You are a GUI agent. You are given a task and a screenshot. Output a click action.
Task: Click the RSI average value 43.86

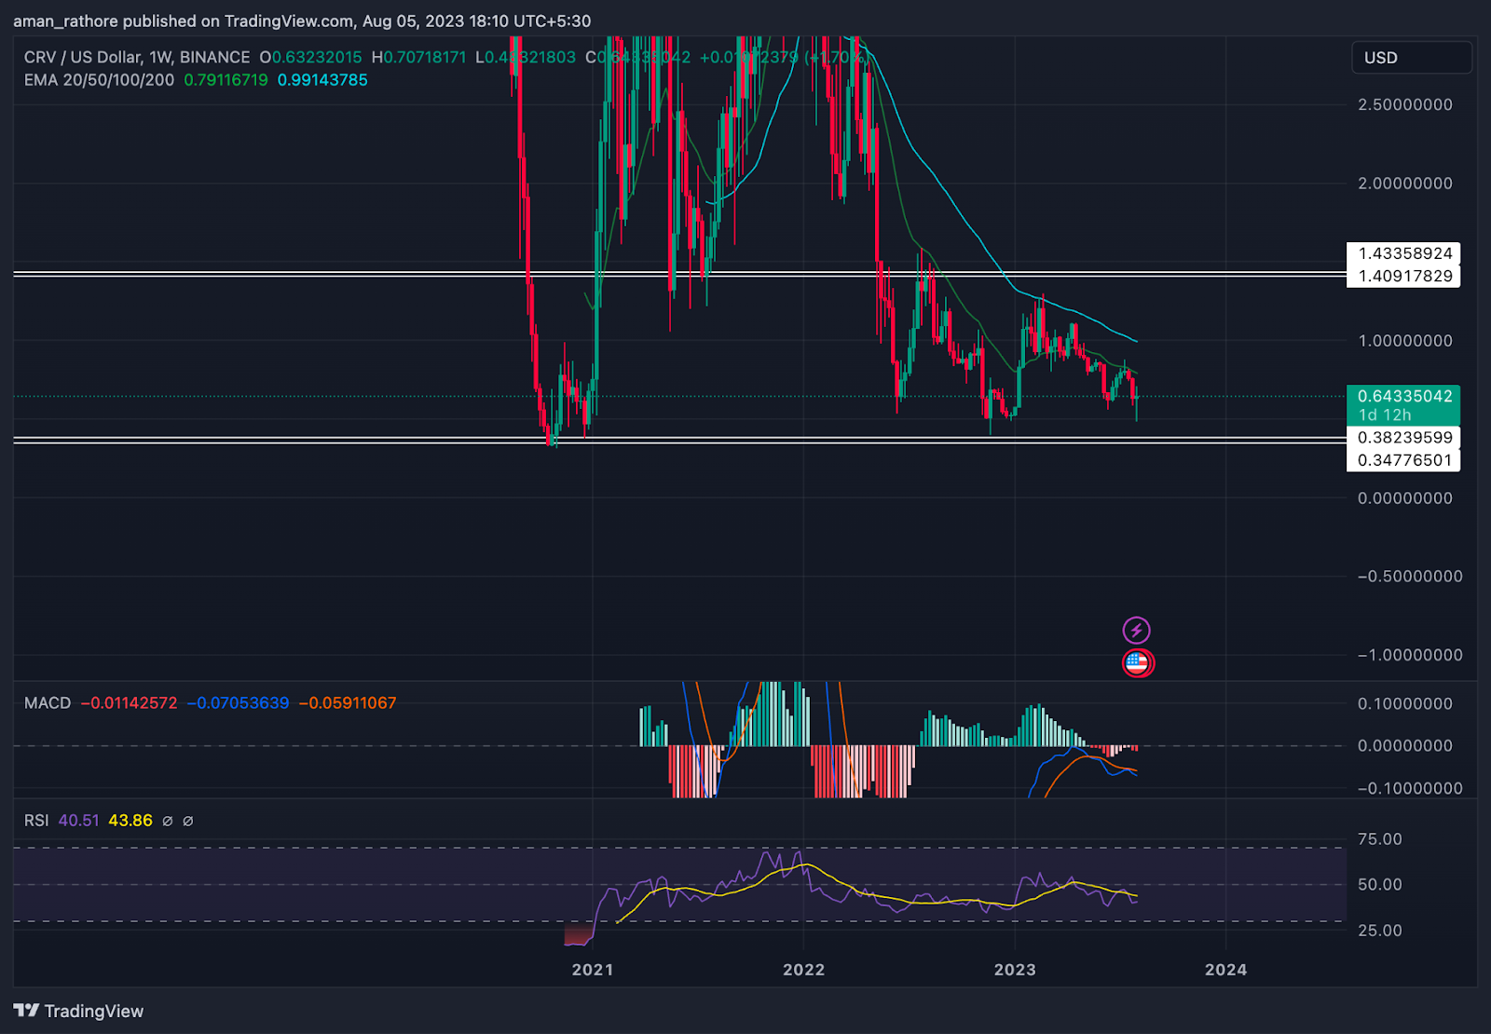(x=130, y=821)
